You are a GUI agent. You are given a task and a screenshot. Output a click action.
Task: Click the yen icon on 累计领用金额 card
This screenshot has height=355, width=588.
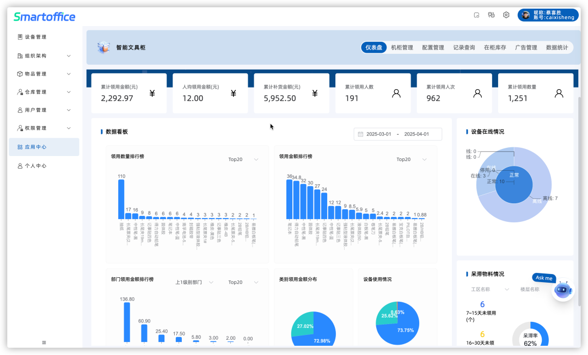coord(152,94)
